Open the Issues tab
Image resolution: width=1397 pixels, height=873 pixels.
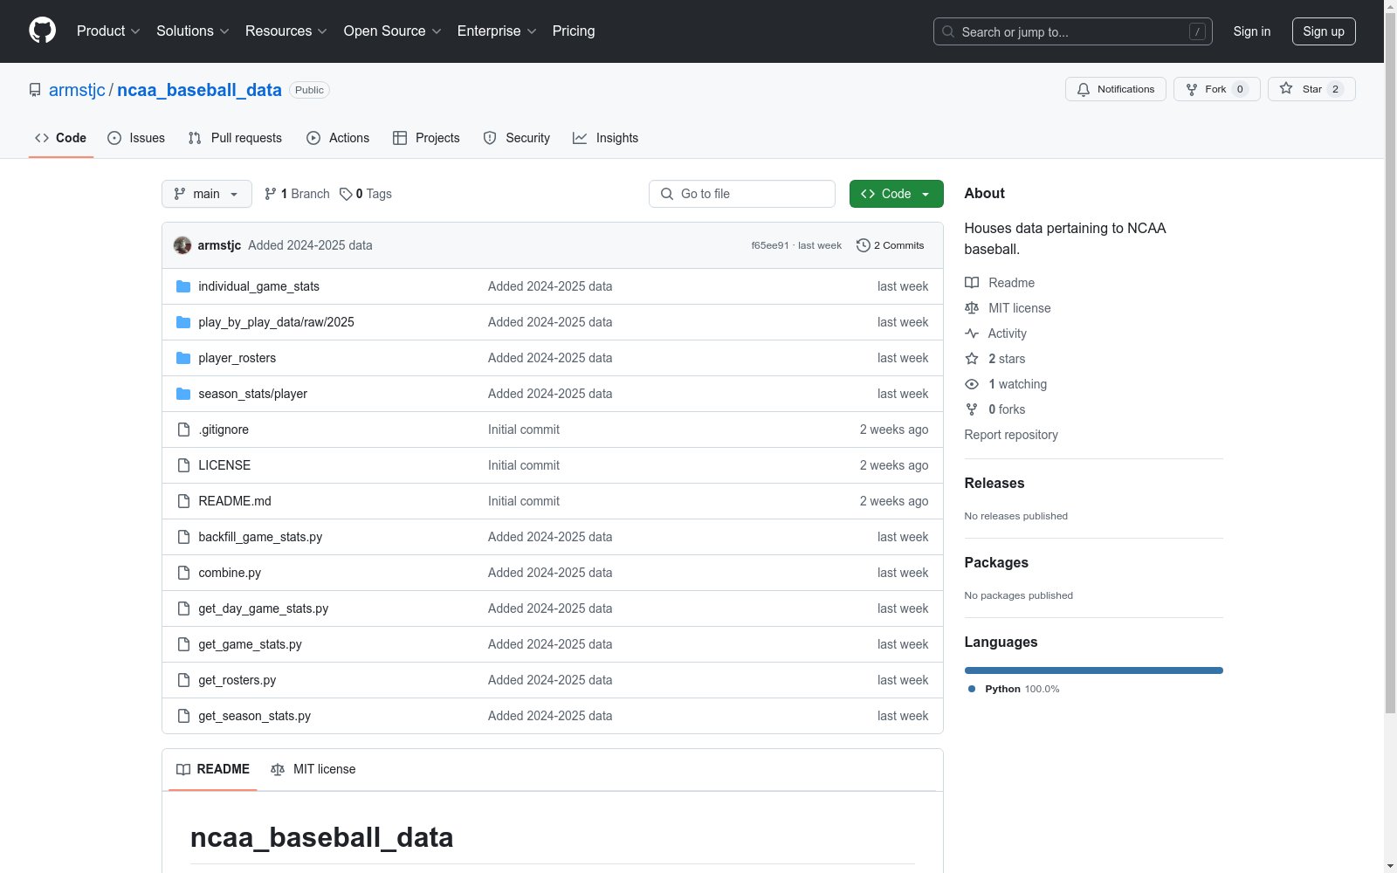(136, 138)
